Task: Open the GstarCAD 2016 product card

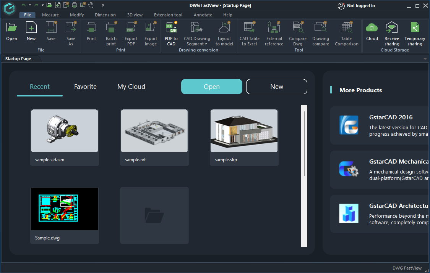Action: 380,125
